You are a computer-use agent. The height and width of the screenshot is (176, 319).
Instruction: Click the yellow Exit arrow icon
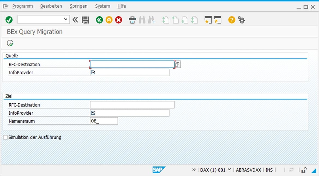tap(109, 20)
